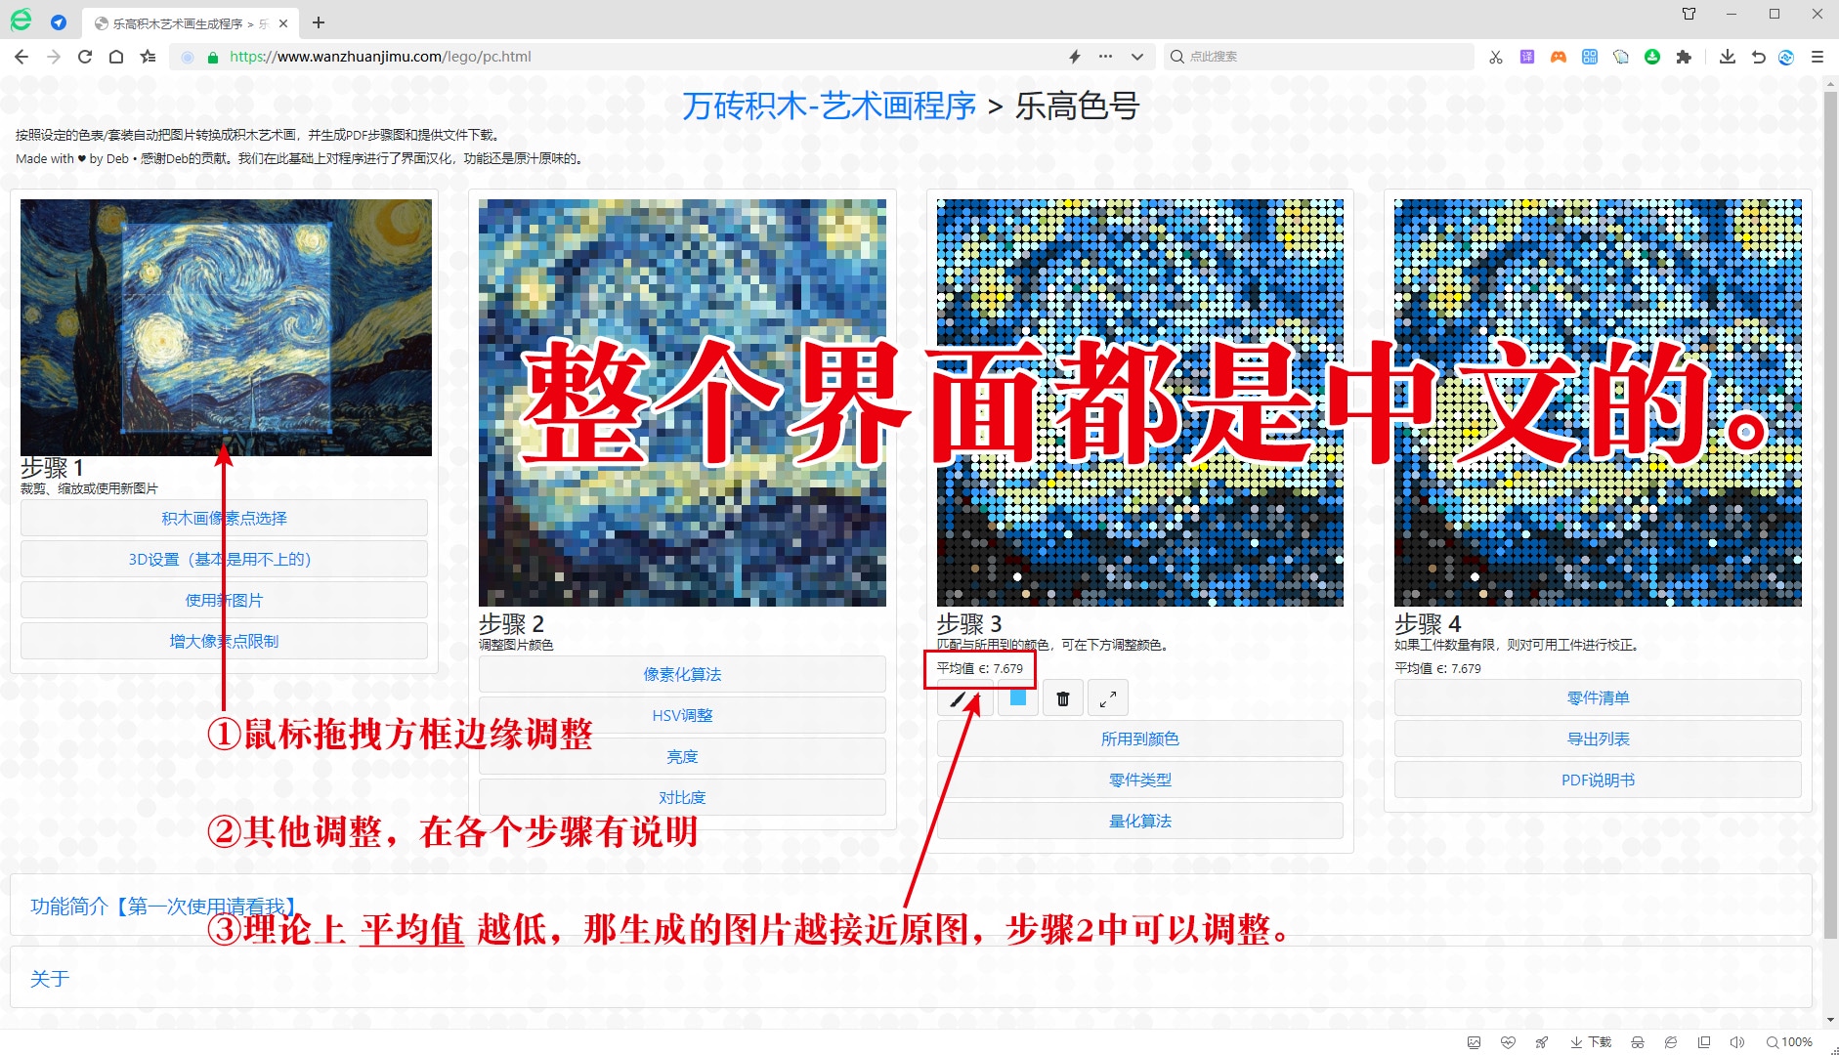Open the address bar dropdown chevron
Viewport: 1839px width, 1055px height.
click(1137, 57)
